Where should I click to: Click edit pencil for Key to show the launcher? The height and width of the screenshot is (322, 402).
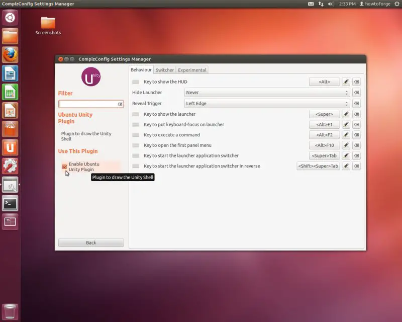point(346,114)
